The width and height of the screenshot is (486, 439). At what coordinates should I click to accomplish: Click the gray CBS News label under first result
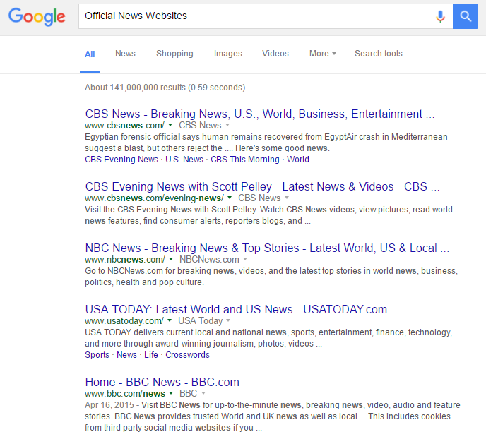(x=200, y=126)
